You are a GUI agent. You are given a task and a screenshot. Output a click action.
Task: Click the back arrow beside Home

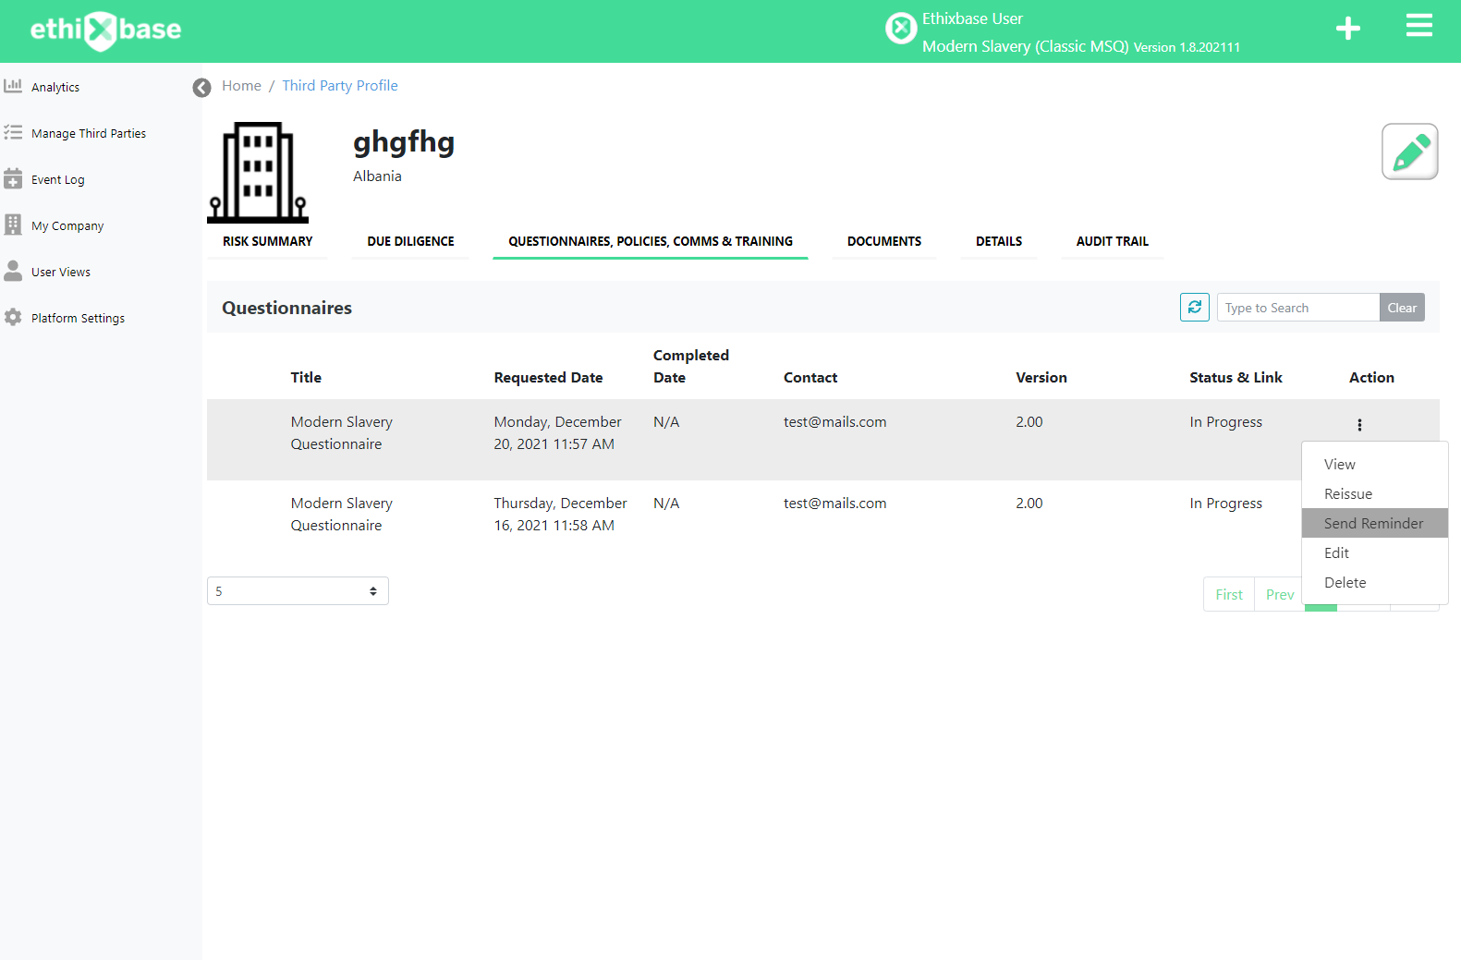[x=201, y=87]
